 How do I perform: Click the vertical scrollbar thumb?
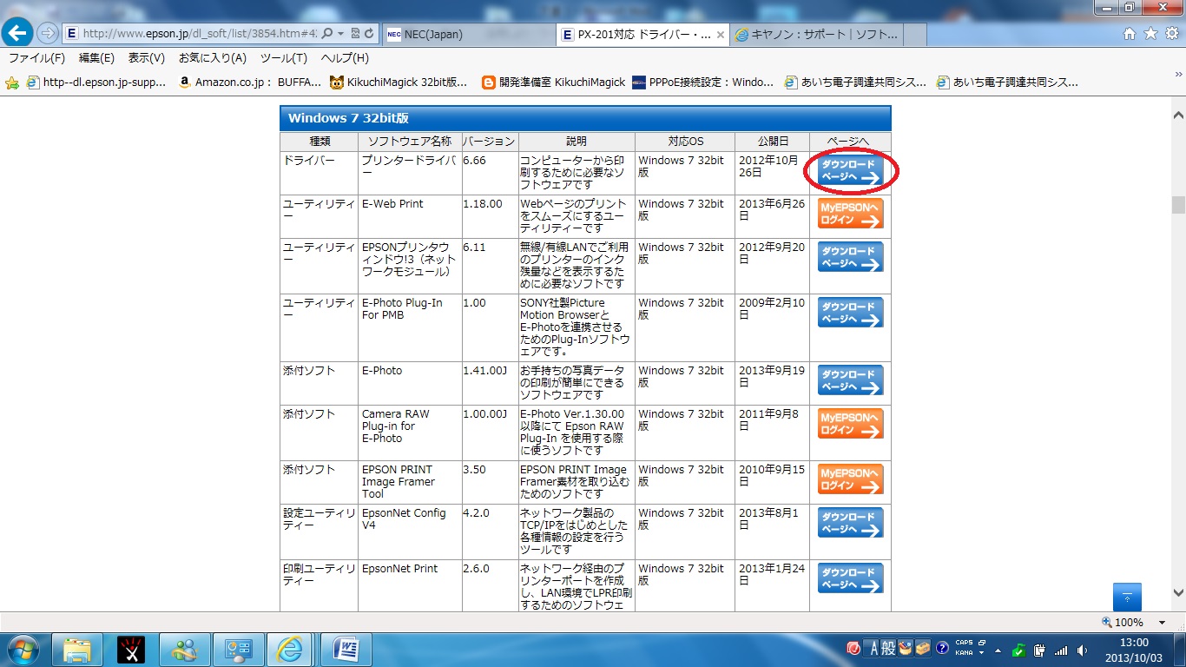tap(1178, 204)
